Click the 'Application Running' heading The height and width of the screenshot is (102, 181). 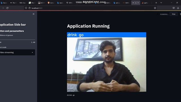point(88,26)
